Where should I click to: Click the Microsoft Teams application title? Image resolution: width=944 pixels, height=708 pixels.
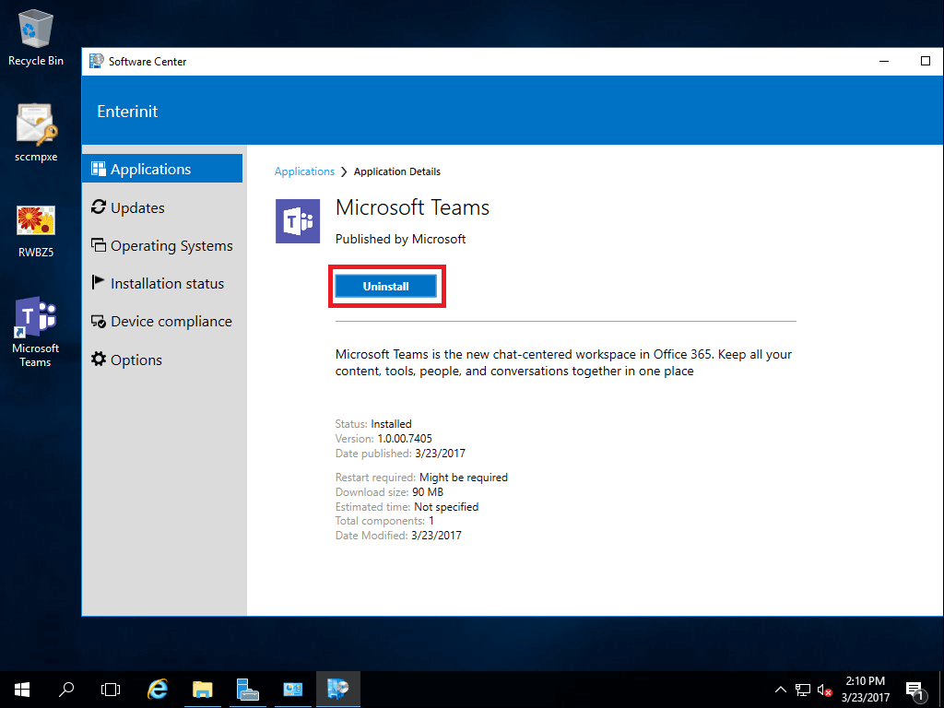[x=412, y=207]
